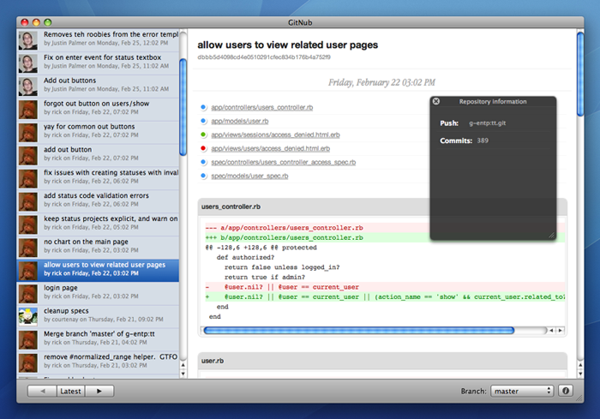Click Commits count 389
This screenshot has width=600, height=419.
point(483,141)
